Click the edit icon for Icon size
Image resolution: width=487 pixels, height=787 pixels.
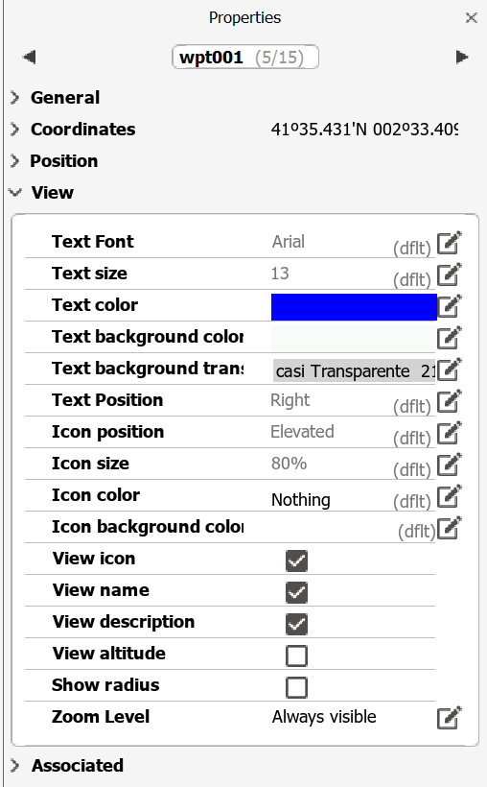[x=449, y=465]
